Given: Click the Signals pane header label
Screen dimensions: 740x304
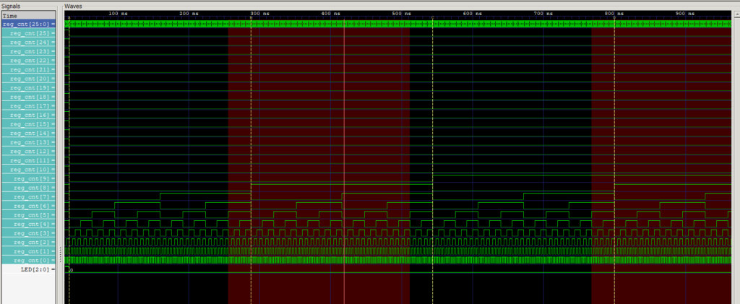Looking at the screenshot, I should [10, 6].
